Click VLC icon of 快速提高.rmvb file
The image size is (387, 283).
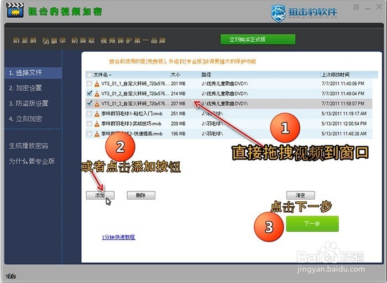tap(97, 134)
